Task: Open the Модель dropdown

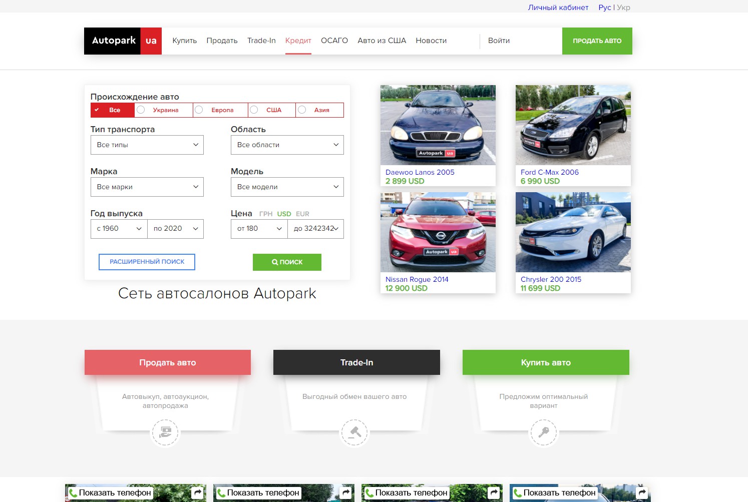Action: [287, 187]
